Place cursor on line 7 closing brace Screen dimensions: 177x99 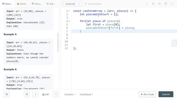80,31
